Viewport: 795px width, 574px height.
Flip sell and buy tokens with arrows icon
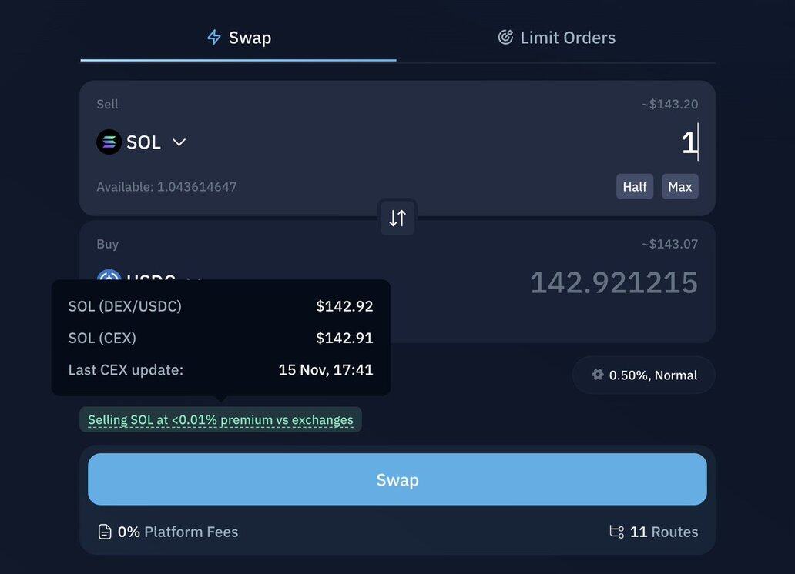[397, 218]
